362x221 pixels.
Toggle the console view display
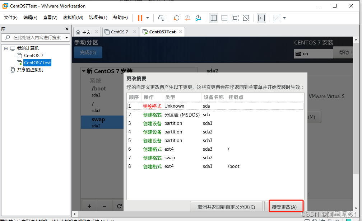pyautogui.click(x=261, y=18)
